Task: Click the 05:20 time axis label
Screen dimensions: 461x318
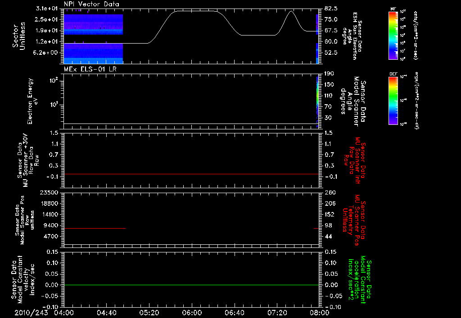Action: pos(149,313)
